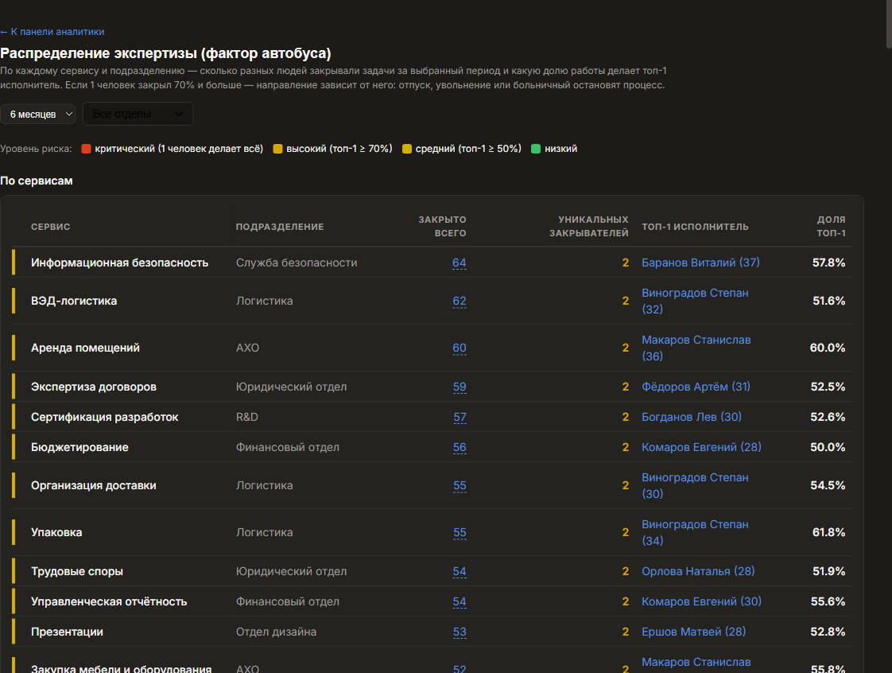Open «Виноградов Степан (30)» in Организация доставки row
The width and height of the screenshot is (892, 673).
[x=695, y=485]
